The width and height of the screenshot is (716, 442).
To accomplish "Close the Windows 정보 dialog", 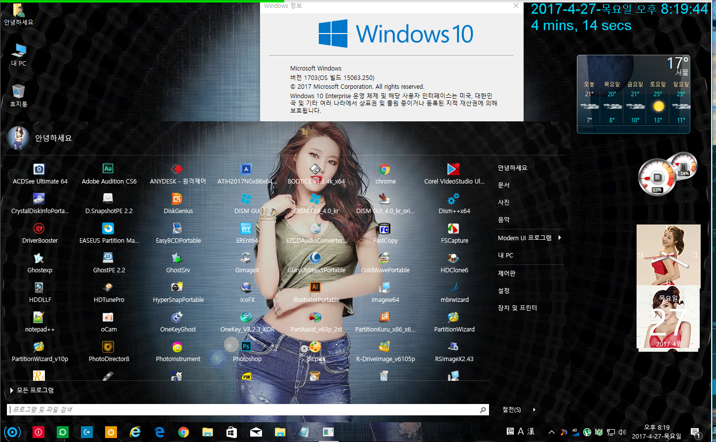I will 516,5.
